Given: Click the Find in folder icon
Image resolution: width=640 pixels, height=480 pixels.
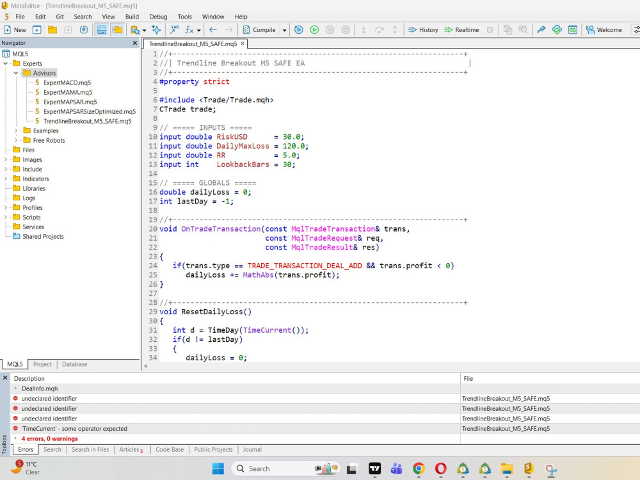Looking at the screenshot, I should 134,30.
